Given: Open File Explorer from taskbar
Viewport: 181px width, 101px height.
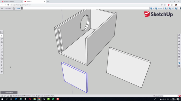Looking at the screenshot, I should pyautogui.click(x=35, y=99).
